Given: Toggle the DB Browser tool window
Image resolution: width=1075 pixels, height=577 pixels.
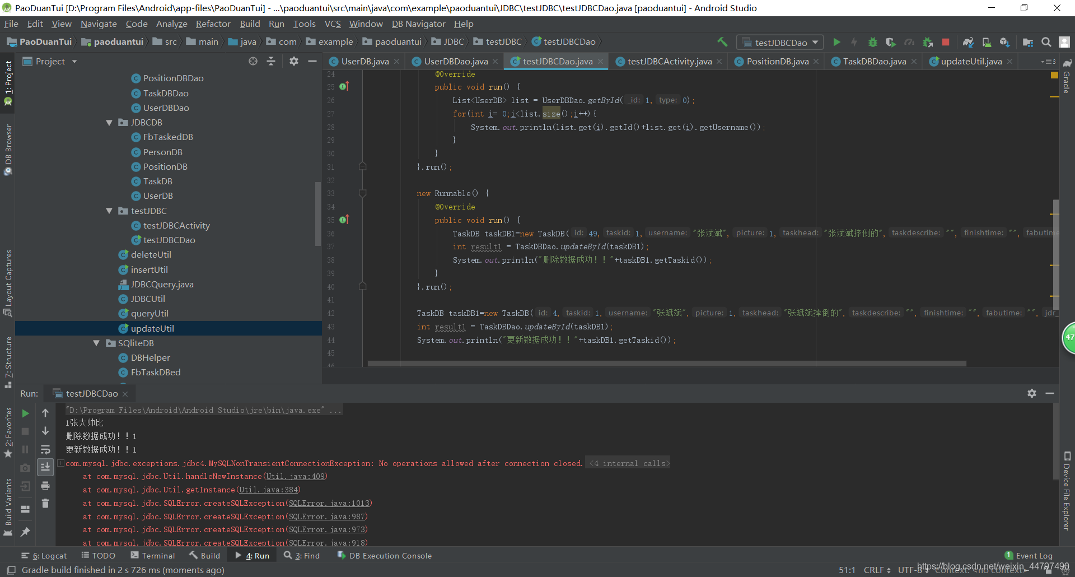Looking at the screenshot, I should pos(8,150).
